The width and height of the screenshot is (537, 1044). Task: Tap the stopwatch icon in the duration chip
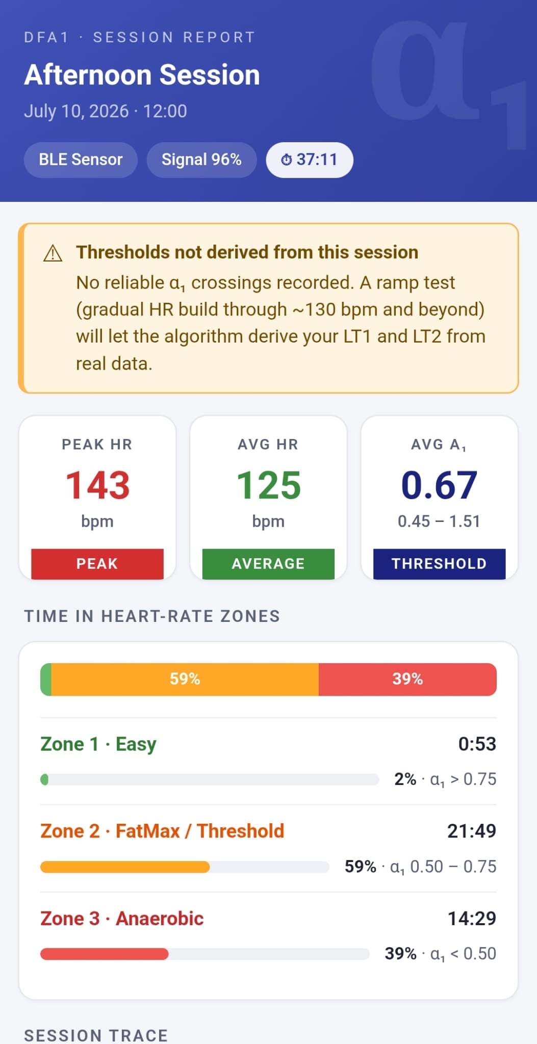287,160
